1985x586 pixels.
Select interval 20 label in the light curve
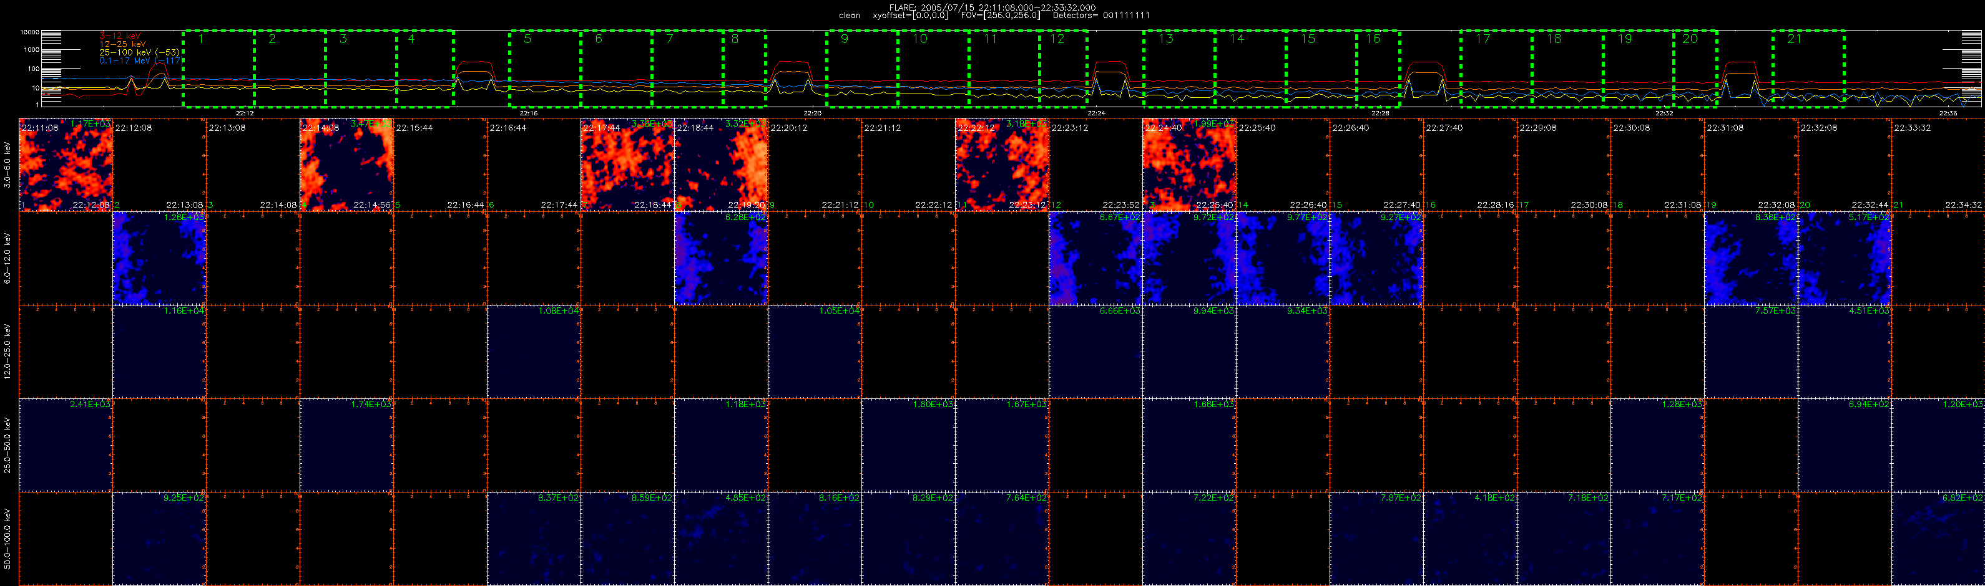pyautogui.click(x=1690, y=39)
